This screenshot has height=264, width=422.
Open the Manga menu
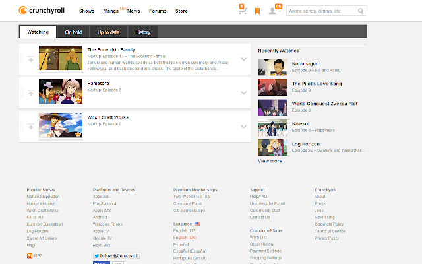111,11
